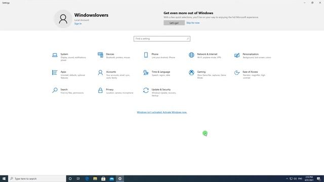Open the Network & Internet globe icon
324x182 pixels.
(x=191, y=55)
